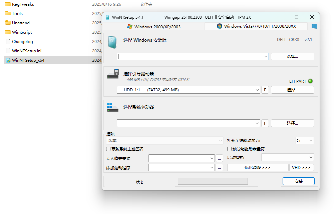The width and height of the screenshot is (334, 214).
Task: Click the Windows install source box icon
Action: 112,42
